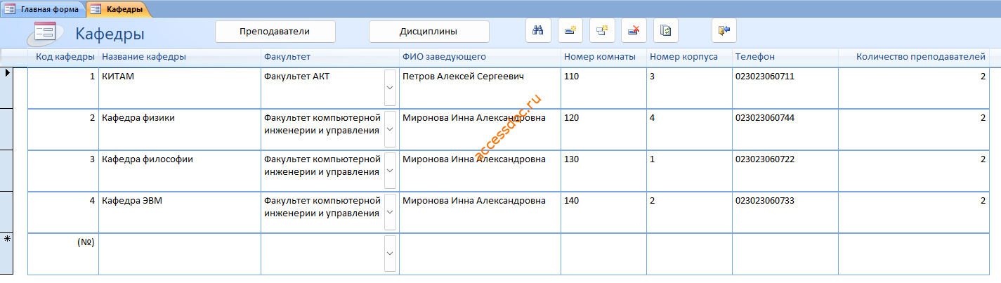
Task: Open the Дисциплины form button
Action: point(428,32)
